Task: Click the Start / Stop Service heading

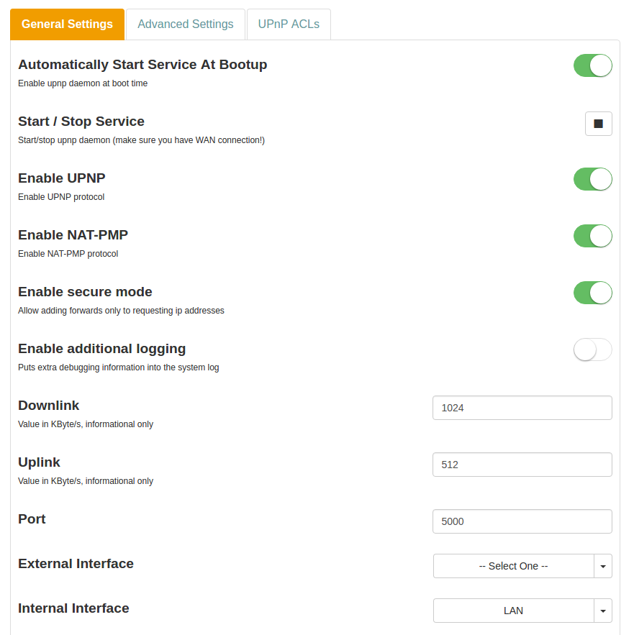Action: pyautogui.click(x=81, y=122)
